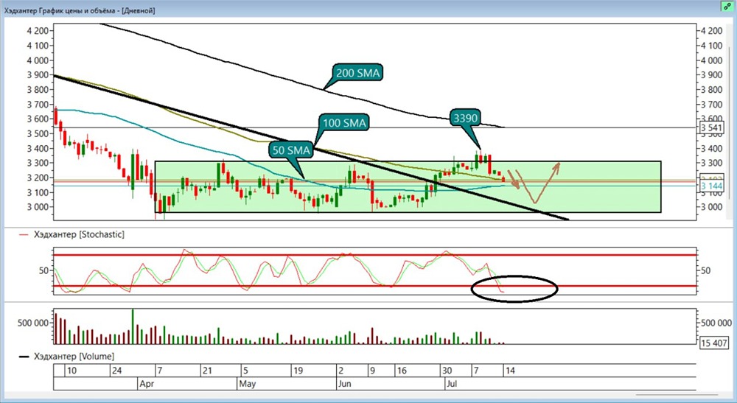Click the date label 30 on time axis
The height and width of the screenshot is (403, 737).
447,371
